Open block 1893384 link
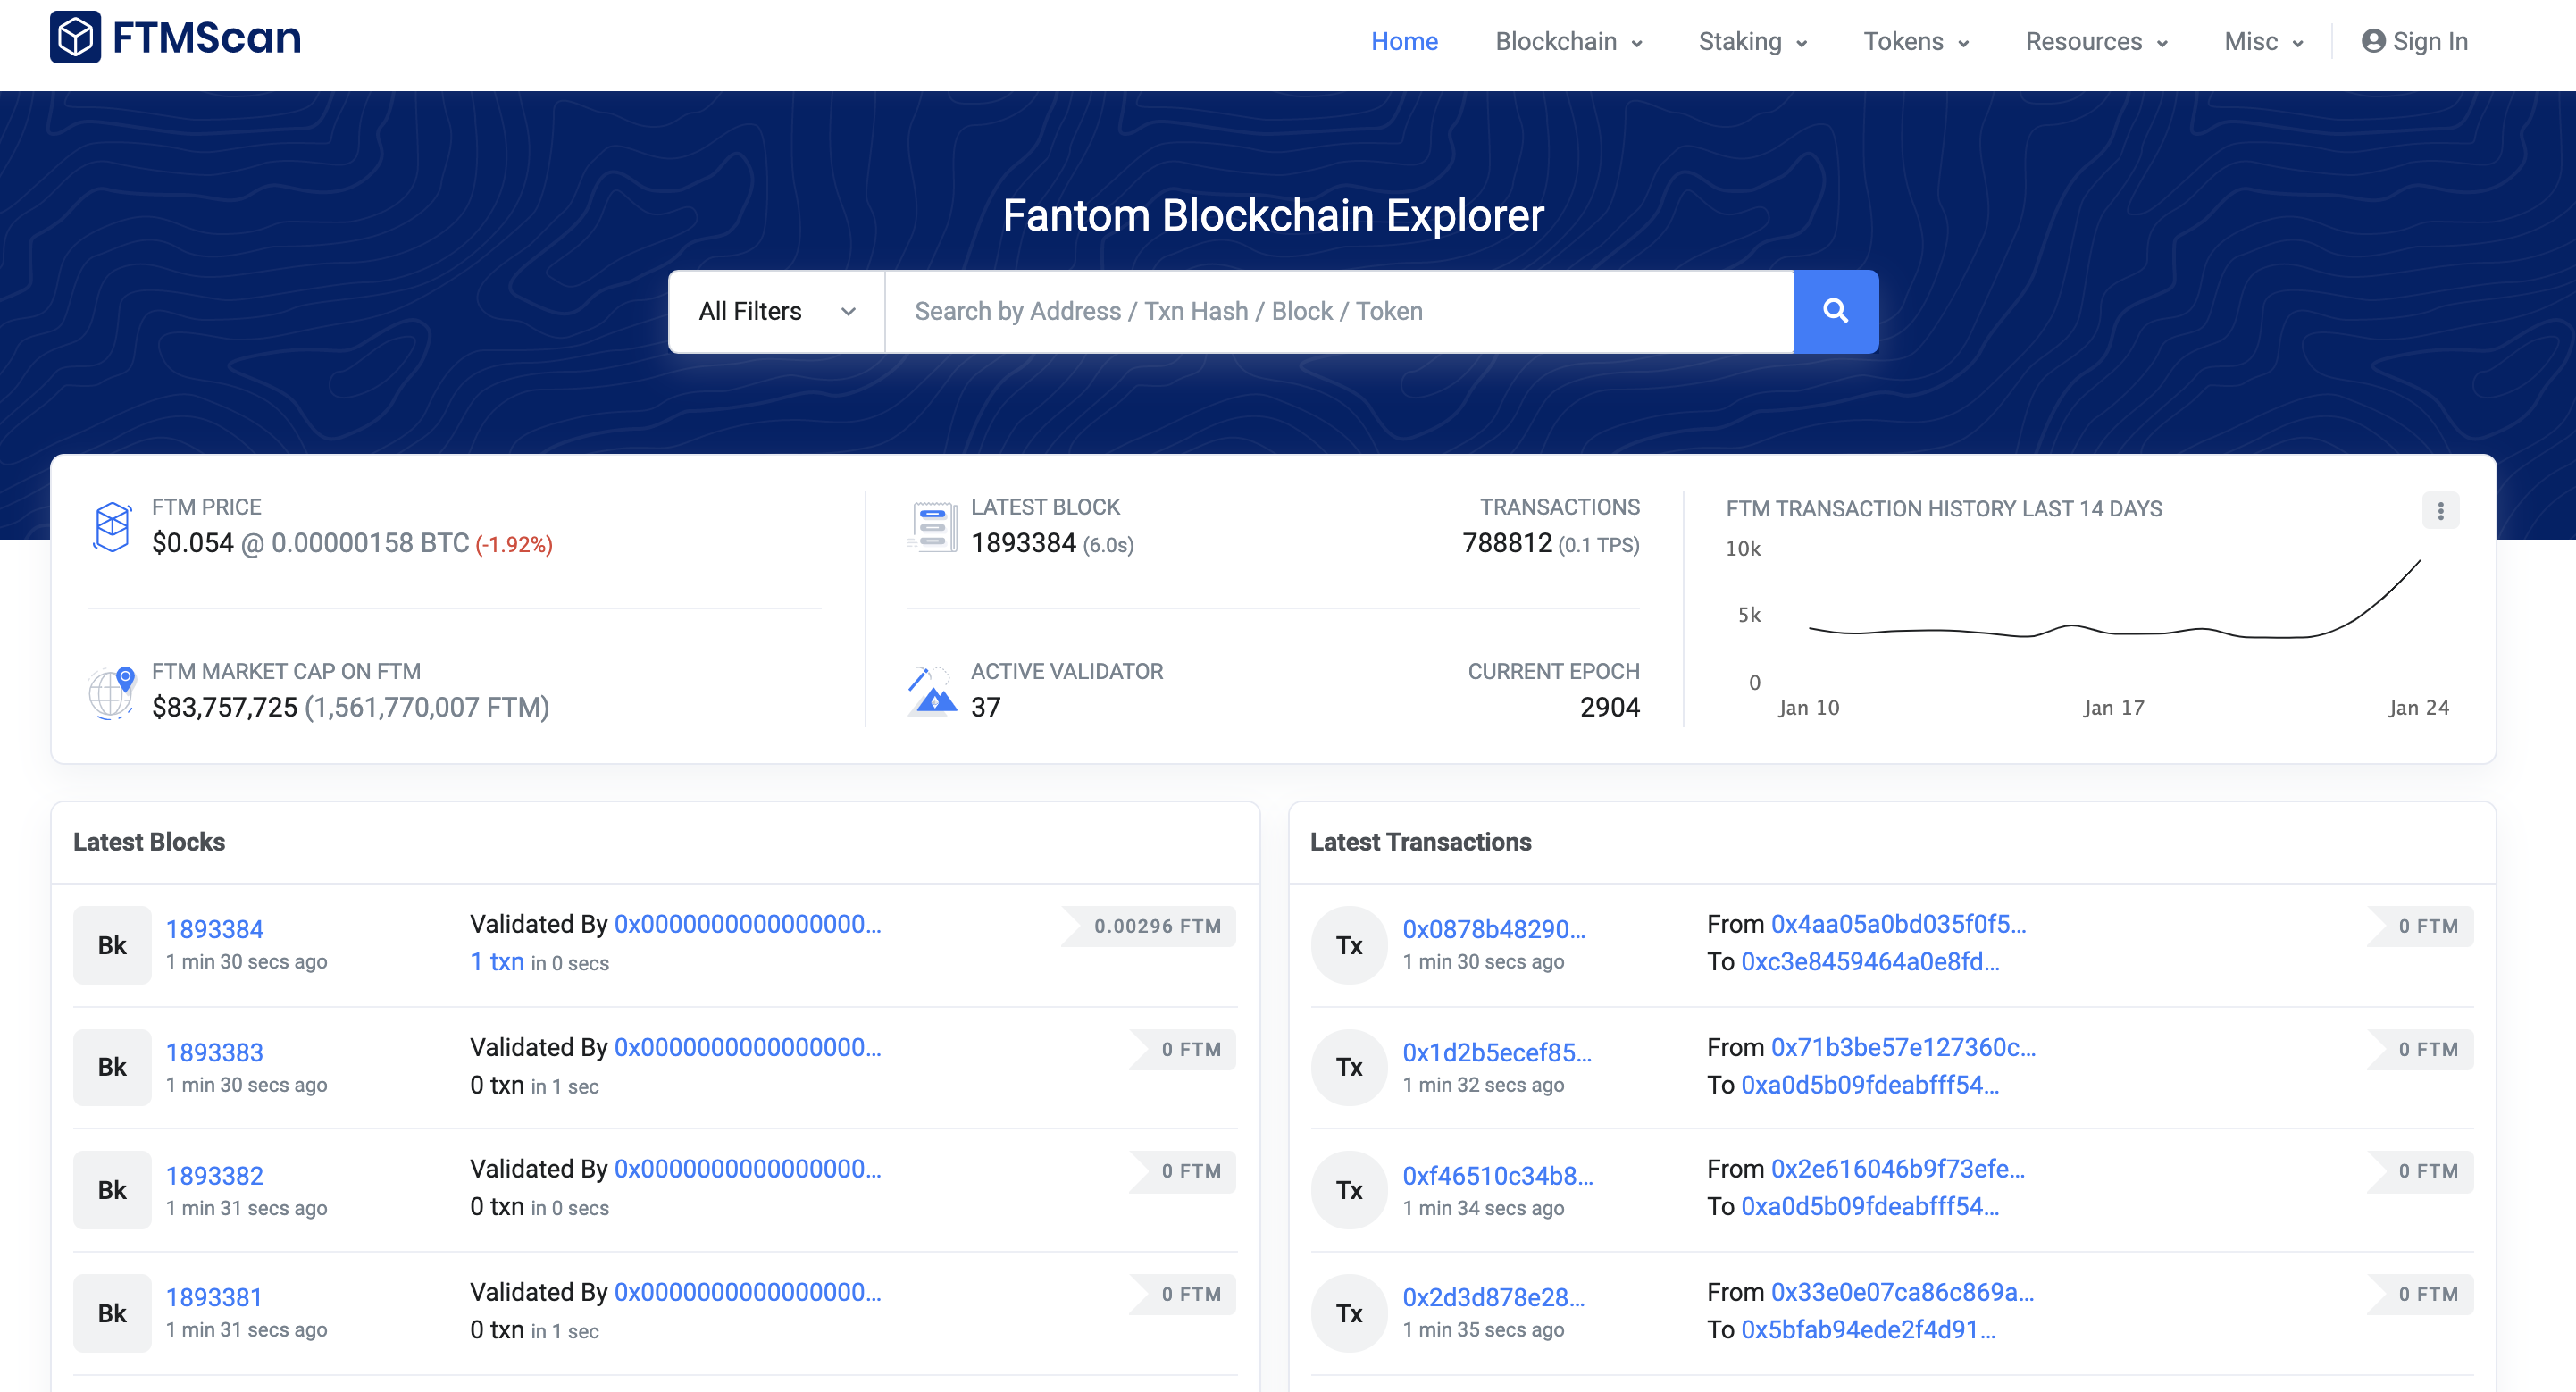This screenshot has height=1392, width=2576. tap(214, 929)
